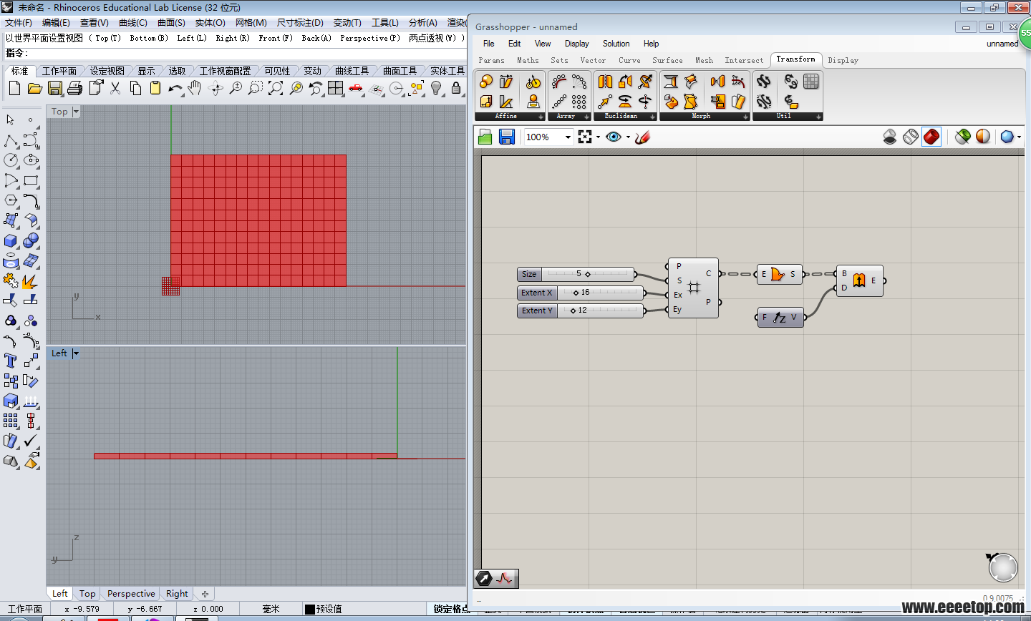Toggle the document preview settings sphere icon
Screen dimensions: 1031x621
pyautogui.click(x=983, y=137)
